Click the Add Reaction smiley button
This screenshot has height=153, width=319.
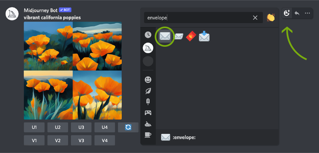click(287, 13)
